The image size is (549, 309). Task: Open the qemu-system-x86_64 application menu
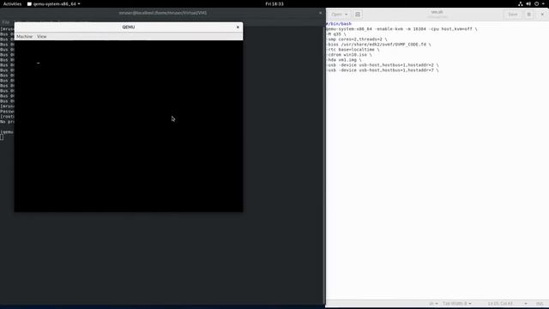(54, 3)
